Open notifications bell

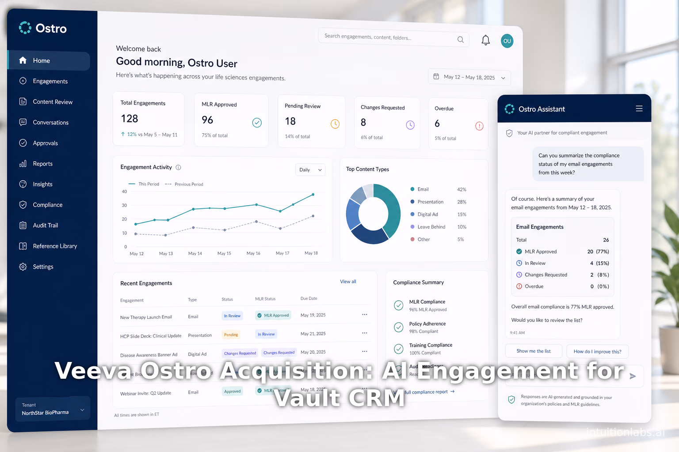[x=485, y=40]
